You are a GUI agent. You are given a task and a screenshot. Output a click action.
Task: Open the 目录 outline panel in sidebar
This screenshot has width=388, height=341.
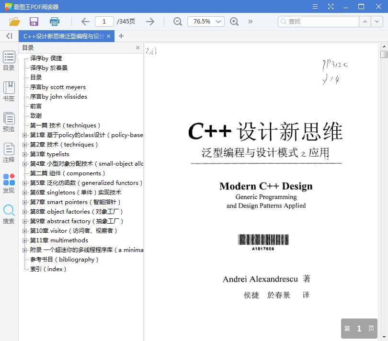[9, 61]
